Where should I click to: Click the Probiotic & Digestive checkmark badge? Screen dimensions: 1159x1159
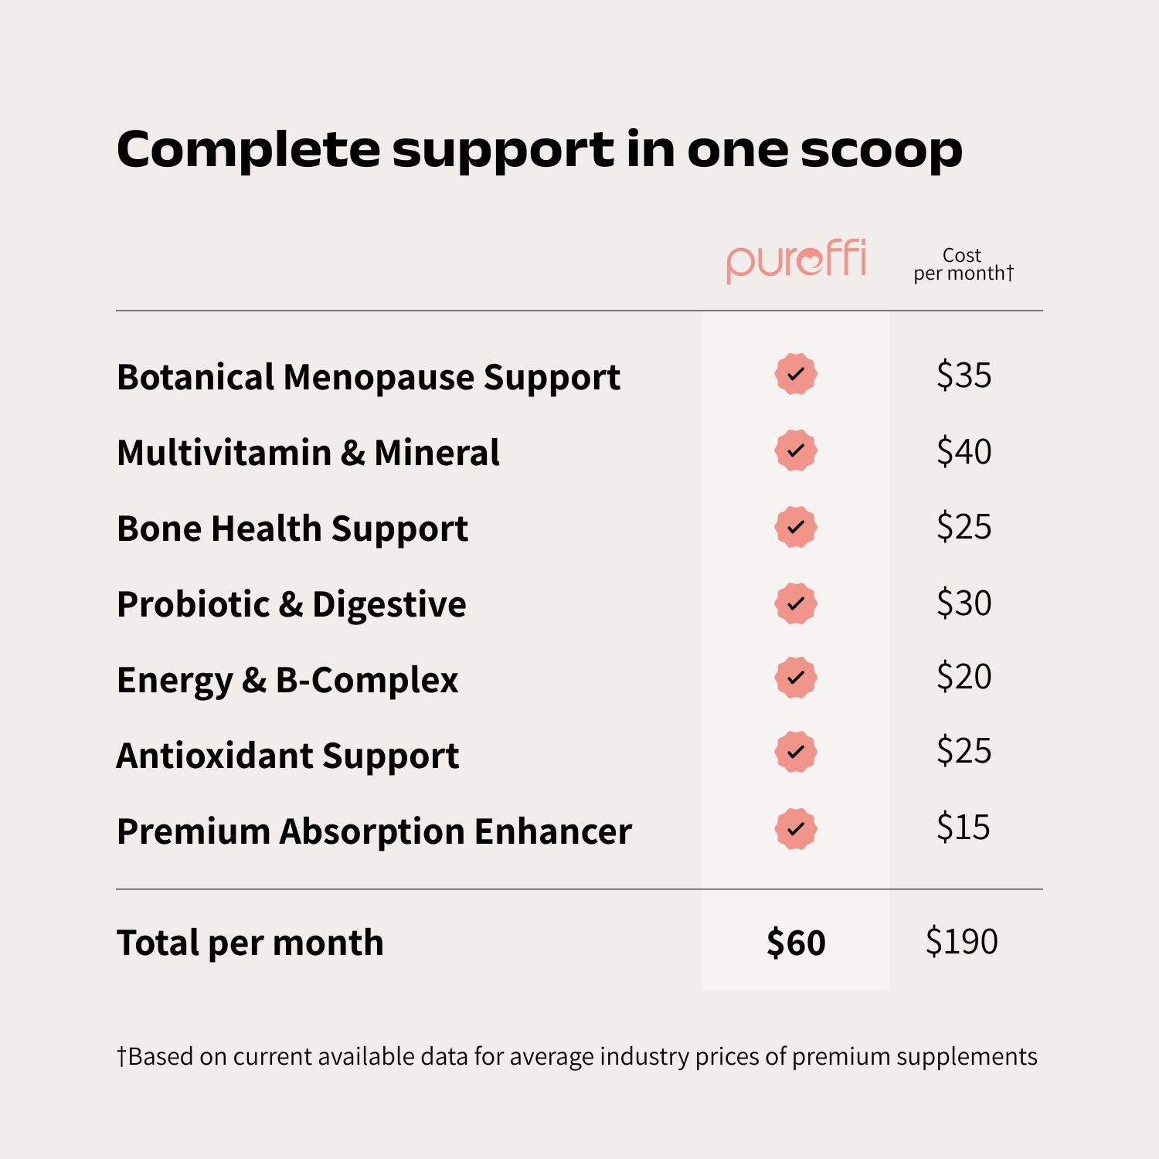(x=796, y=603)
